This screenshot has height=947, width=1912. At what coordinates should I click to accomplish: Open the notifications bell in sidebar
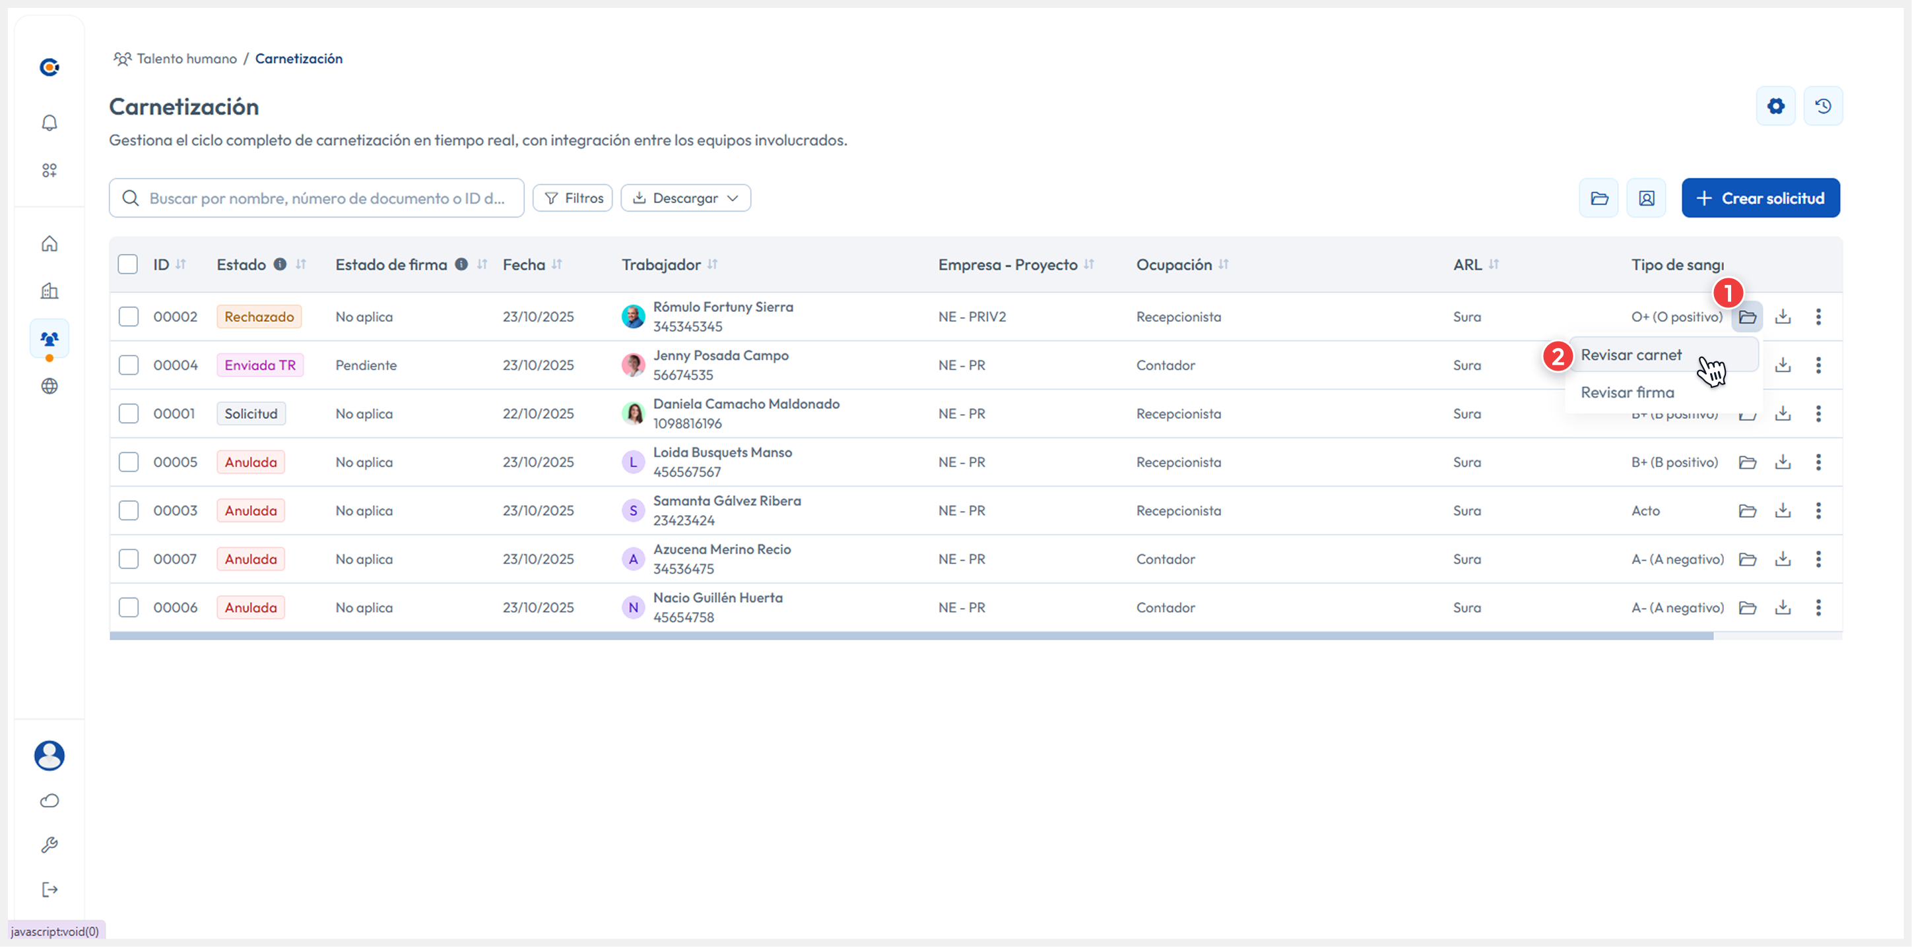(x=49, y=123)
